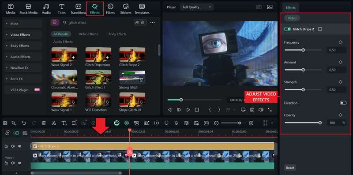The image size is (353, 175).
Task: Open the Templates tab
Action: tap(142, 9)
